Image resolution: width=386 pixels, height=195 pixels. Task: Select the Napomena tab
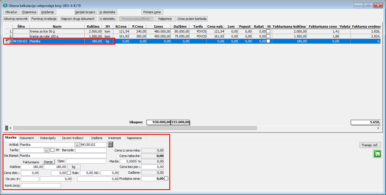pyautogui.click(x=134, y=138)
